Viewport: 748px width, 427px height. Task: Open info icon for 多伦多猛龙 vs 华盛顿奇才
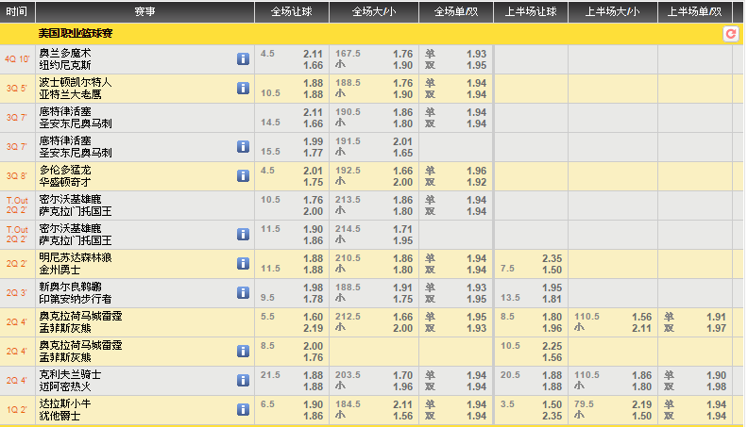coord(243,175)
